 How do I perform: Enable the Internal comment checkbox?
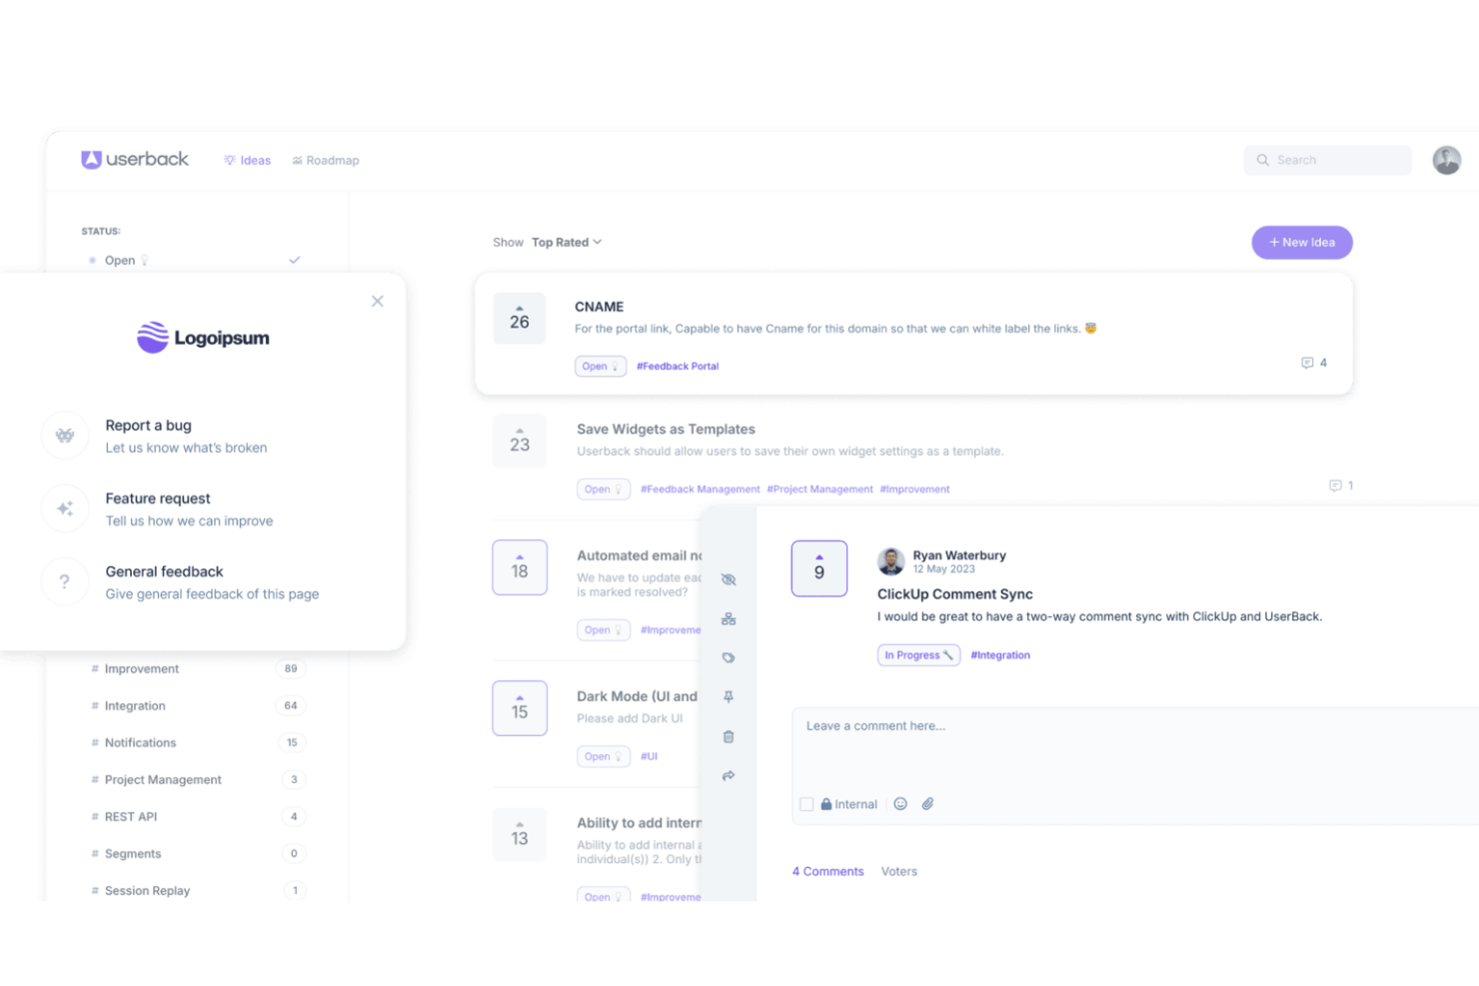[x=806, y=804]
